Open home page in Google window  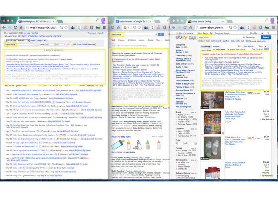pos(118,28)
